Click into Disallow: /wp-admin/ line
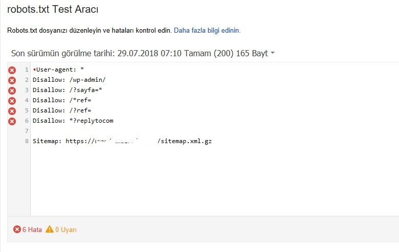This screenshot has height=252, width=399. [215, 80]
